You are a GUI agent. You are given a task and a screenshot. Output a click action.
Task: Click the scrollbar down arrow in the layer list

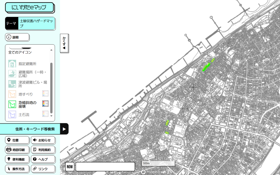coord(51,116)
